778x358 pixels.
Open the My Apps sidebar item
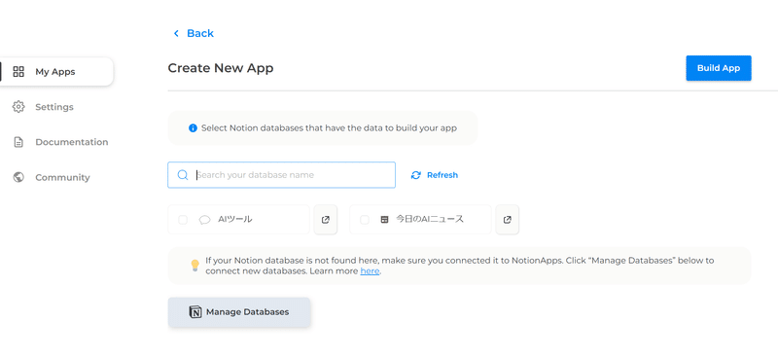click(56, 71)
